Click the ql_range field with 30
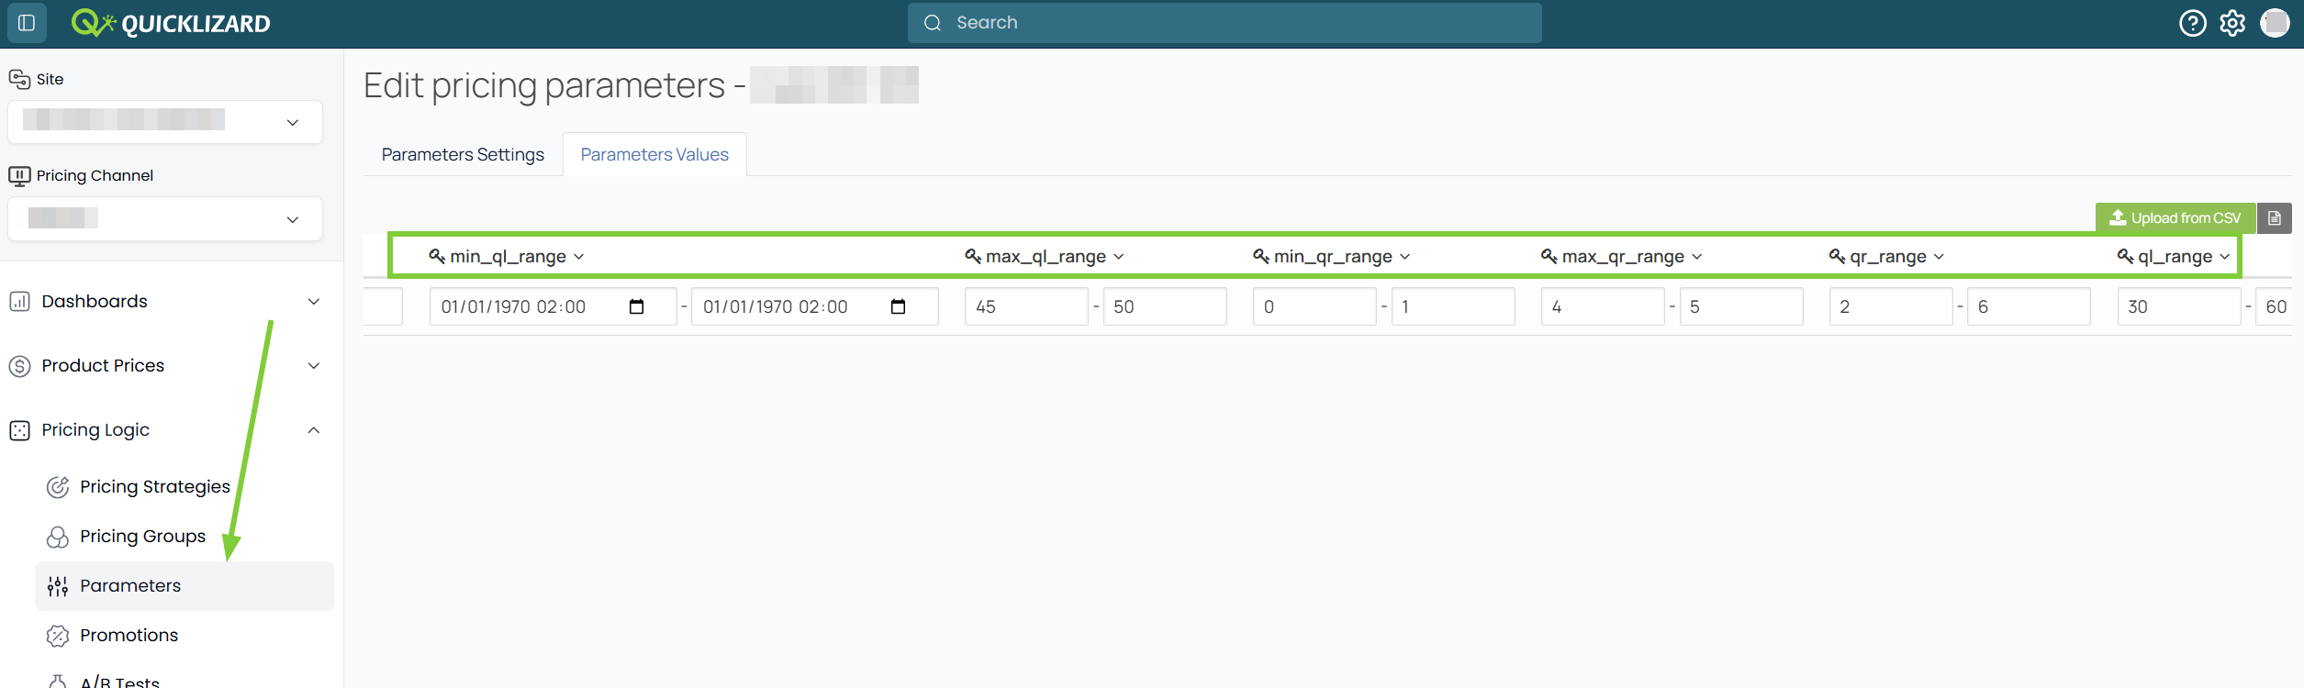The image size is (2304, 688). 2179,306
